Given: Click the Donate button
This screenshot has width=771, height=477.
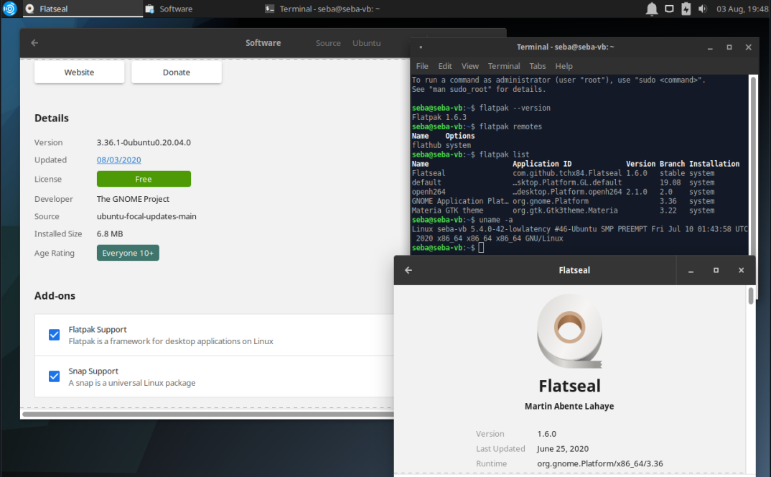Looking at the screenshot, I should [177, 73].
